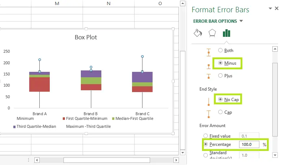
Task: Click the Minus direction error bar icon
Action: point(208,64)
